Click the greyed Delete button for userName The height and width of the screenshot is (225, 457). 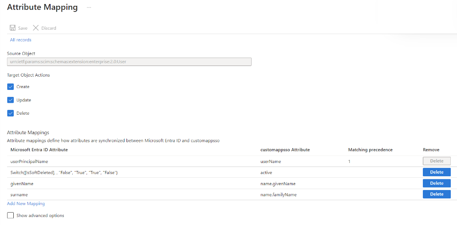[437, 161]
